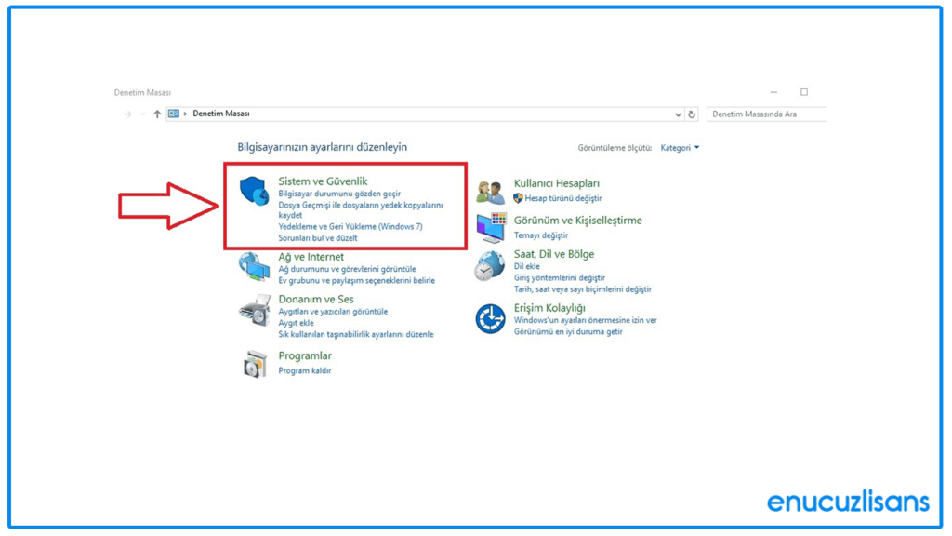This screenshot has height=536, width=952.
Task: Open the address bar history dropdown
Action: click(678, 114)
